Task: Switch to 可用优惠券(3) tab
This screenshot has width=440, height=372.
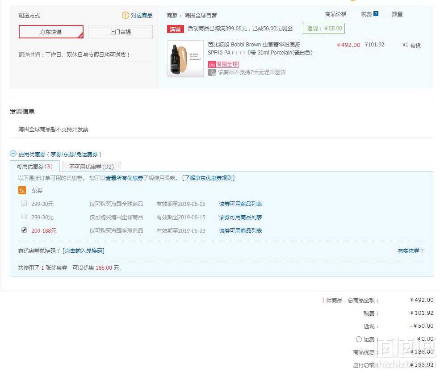Action: [35, 166]
